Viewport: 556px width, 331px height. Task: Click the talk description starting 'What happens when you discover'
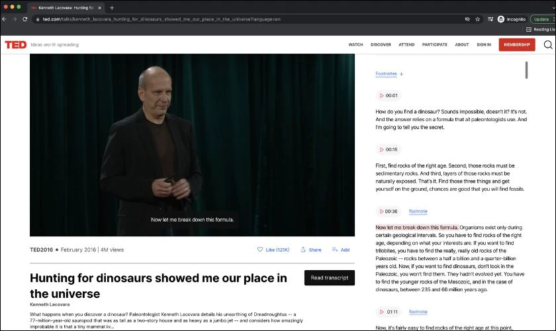coord(166,320)
